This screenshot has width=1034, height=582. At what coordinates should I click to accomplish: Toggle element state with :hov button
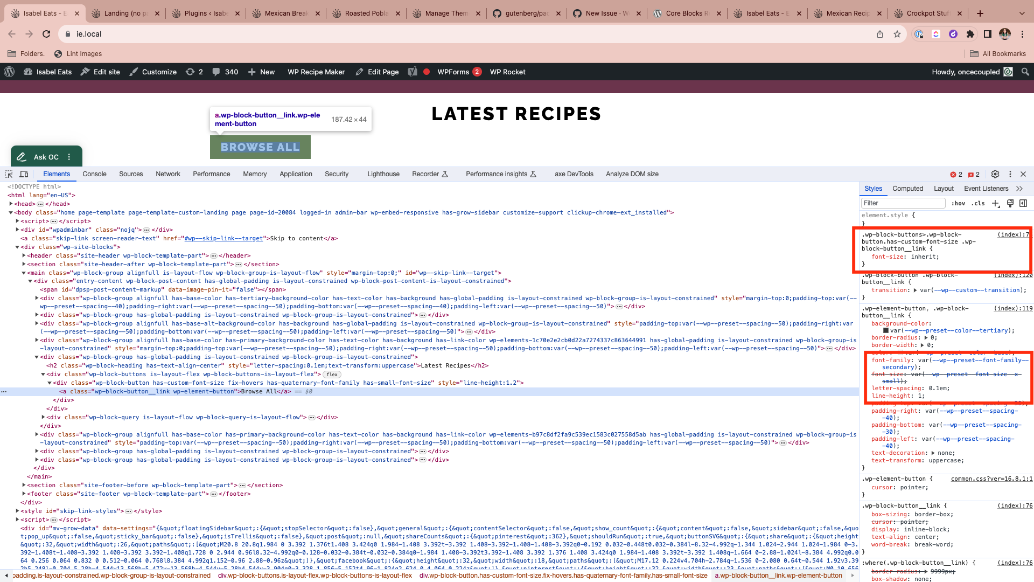(x=959, y=203)
